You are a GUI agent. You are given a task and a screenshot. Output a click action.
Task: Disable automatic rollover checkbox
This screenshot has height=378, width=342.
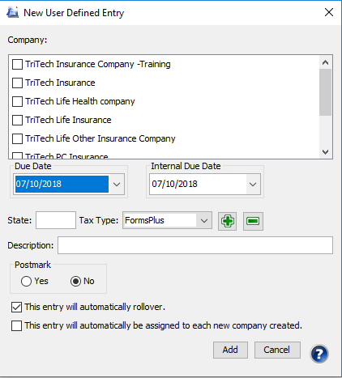pyautogui.click(x=16, y=307)
